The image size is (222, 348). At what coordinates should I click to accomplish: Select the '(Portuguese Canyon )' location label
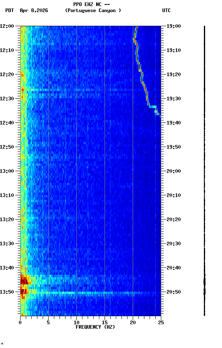click(93, 10)
